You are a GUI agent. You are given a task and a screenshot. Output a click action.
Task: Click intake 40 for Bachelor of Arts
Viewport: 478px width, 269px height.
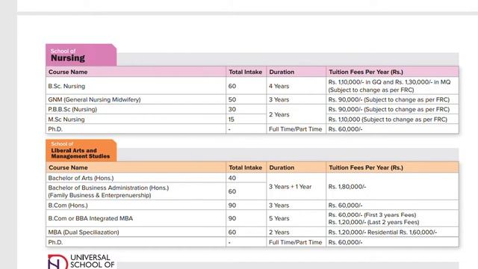tap(232, 178)
